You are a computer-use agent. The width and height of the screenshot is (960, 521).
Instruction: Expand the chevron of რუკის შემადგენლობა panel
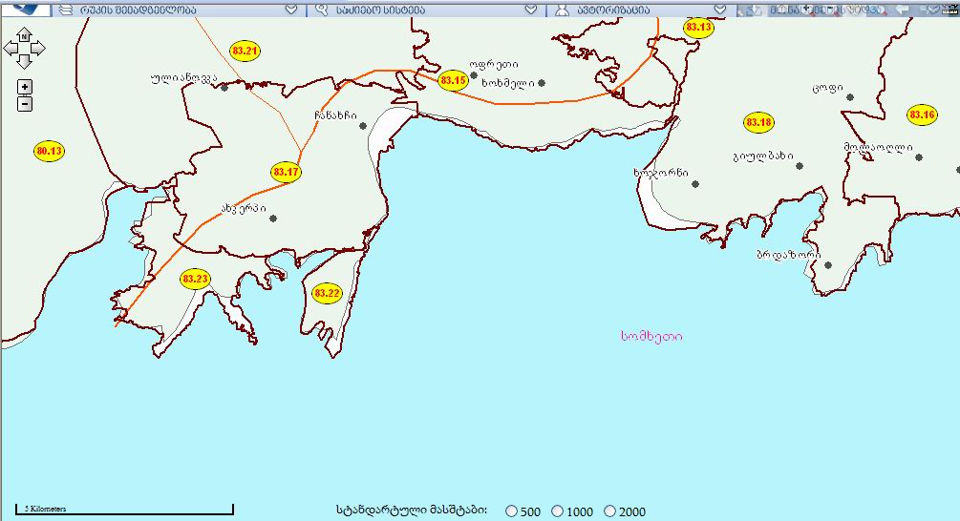291,10
